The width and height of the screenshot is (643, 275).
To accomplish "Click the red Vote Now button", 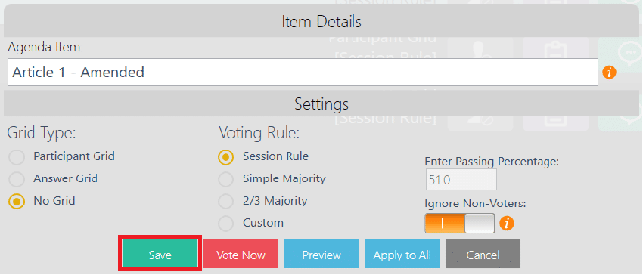I will [241, 254].
